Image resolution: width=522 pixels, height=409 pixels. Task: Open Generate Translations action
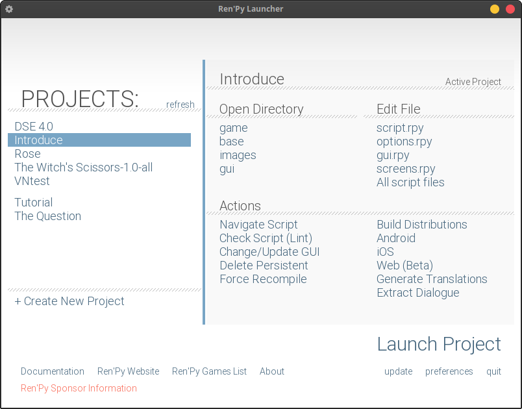pyautogui.click(x=432, y=279)
